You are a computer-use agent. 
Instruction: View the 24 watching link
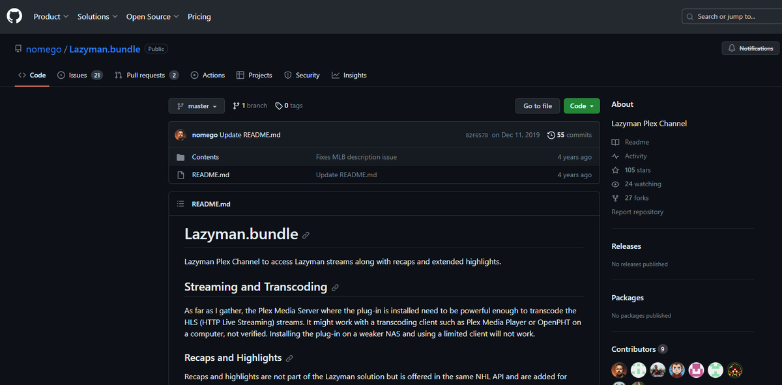pos(636,184)
